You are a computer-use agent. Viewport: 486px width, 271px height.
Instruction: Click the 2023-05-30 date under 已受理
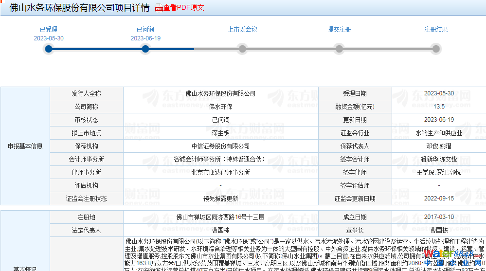(48, 38)
